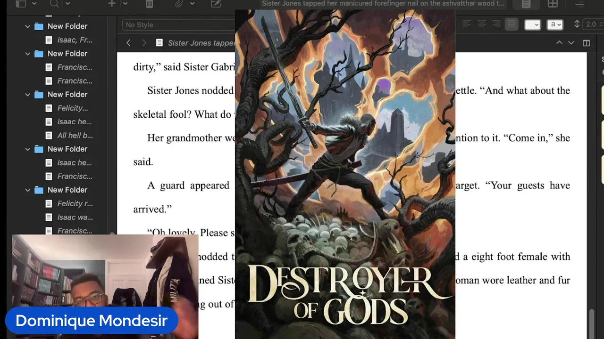Click the Add (+) document icon
604x339 pixels.
tap(112, 4)
